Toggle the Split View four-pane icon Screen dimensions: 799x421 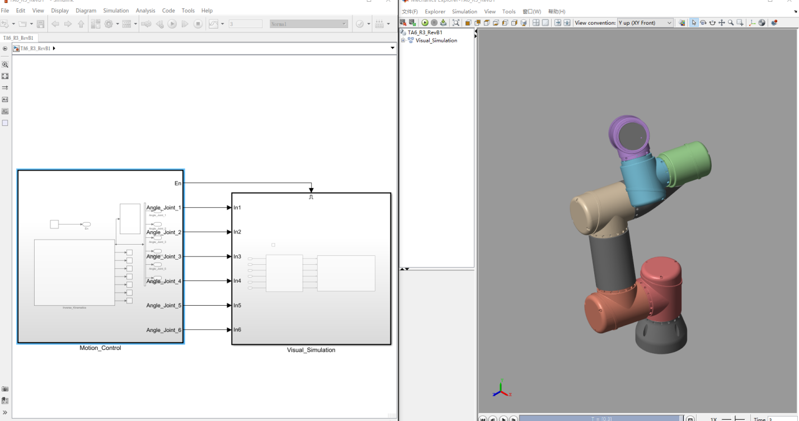pos(536,23)
